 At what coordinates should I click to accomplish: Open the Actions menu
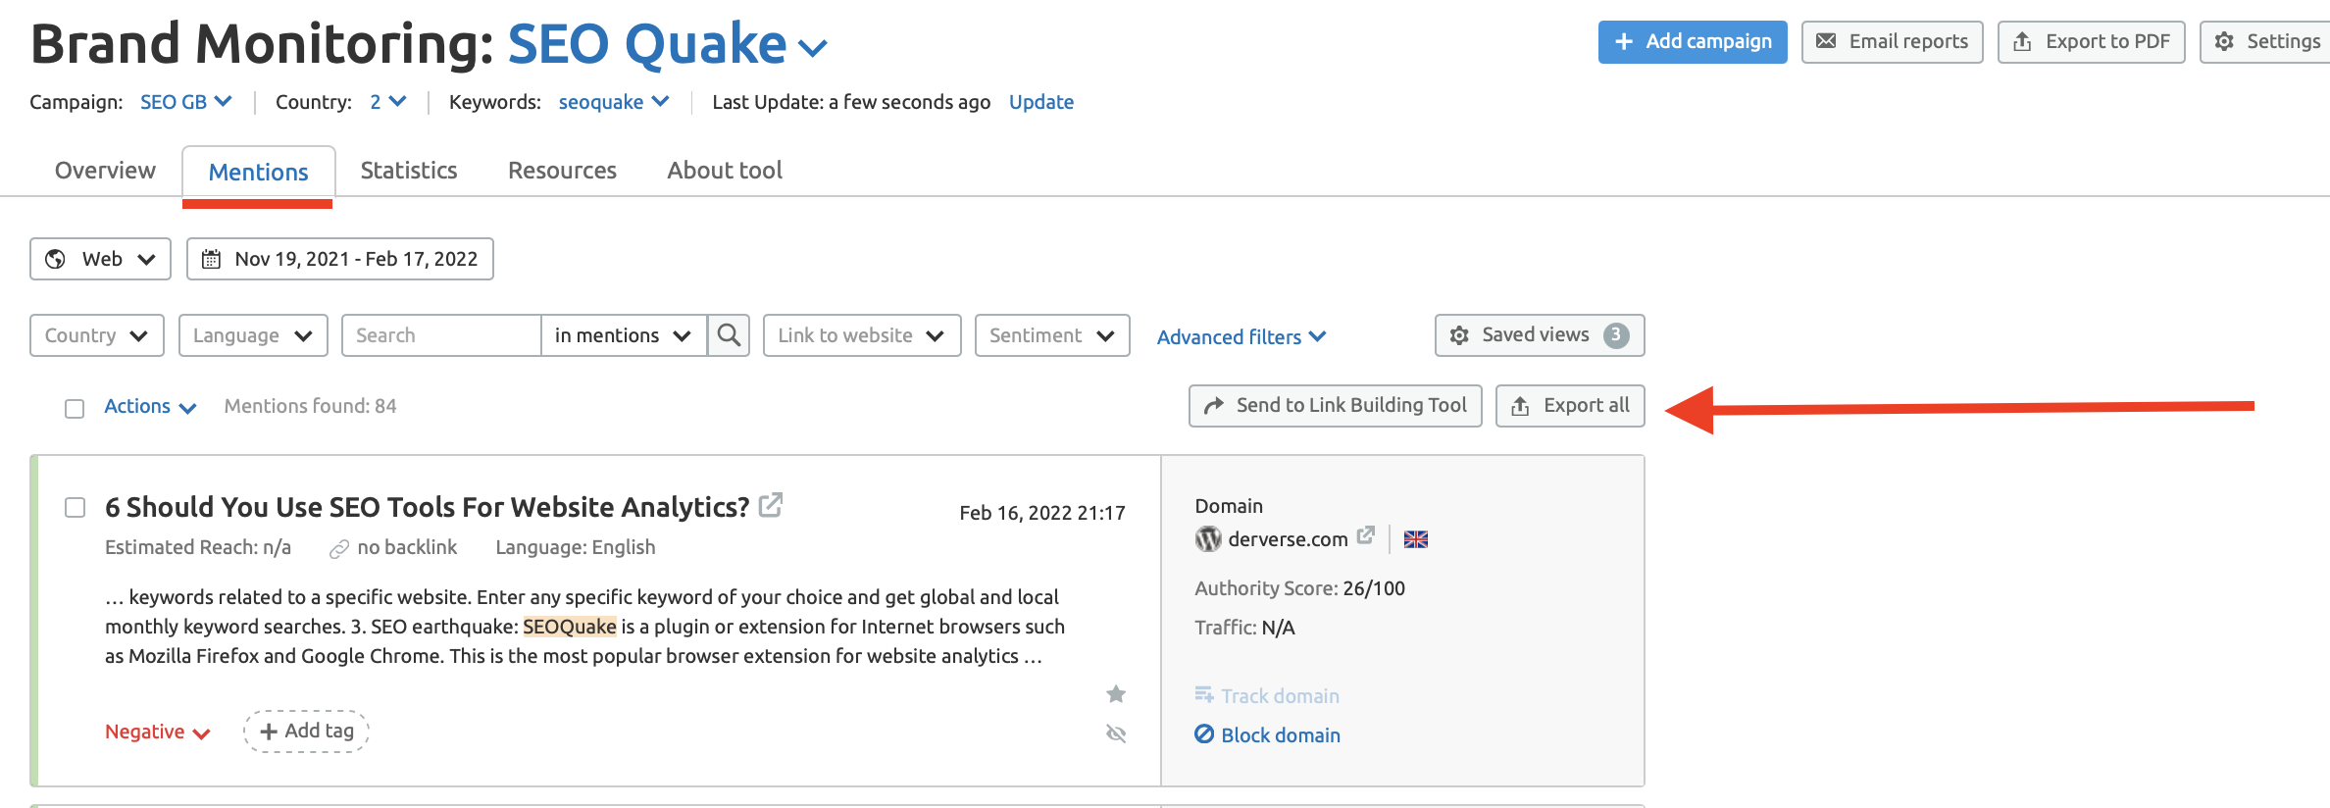click(150, 406)
